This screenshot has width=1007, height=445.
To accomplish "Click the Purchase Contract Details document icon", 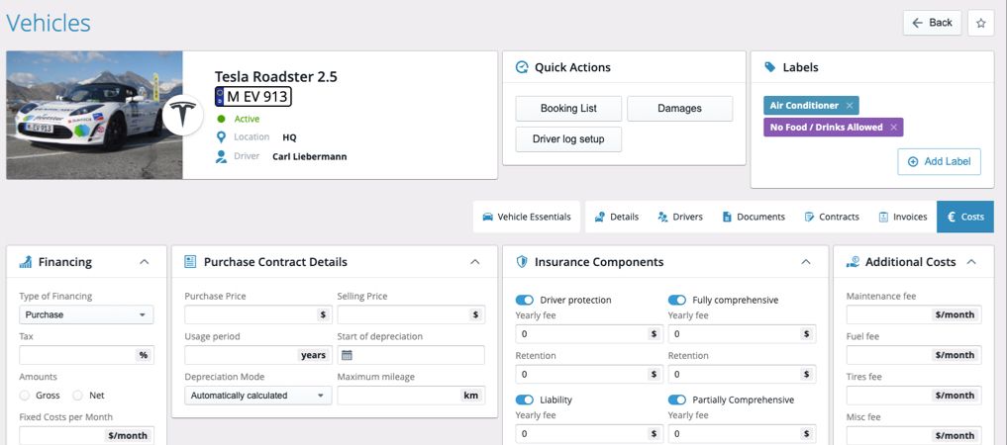I will click(x=190, y=262).
